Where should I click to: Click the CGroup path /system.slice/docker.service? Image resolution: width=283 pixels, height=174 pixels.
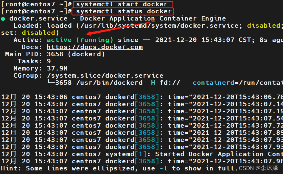coord(105,76)
